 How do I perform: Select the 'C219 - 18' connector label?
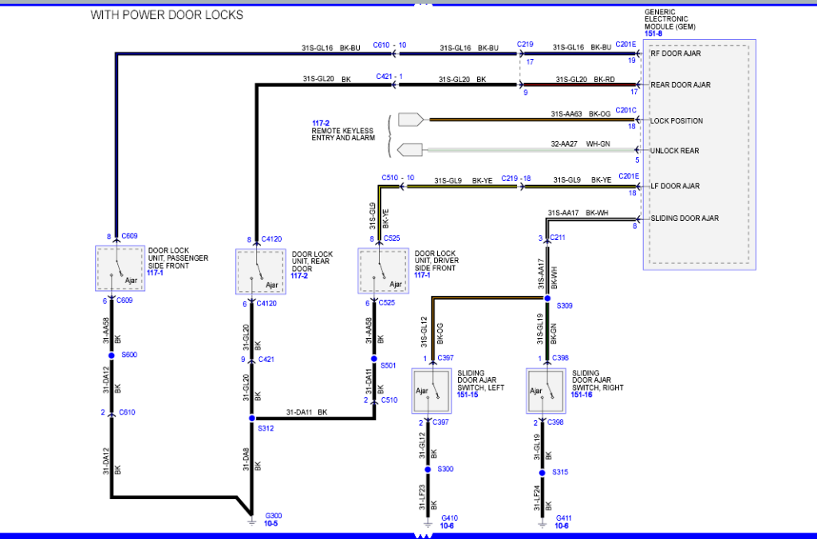[x=516, y=179]
